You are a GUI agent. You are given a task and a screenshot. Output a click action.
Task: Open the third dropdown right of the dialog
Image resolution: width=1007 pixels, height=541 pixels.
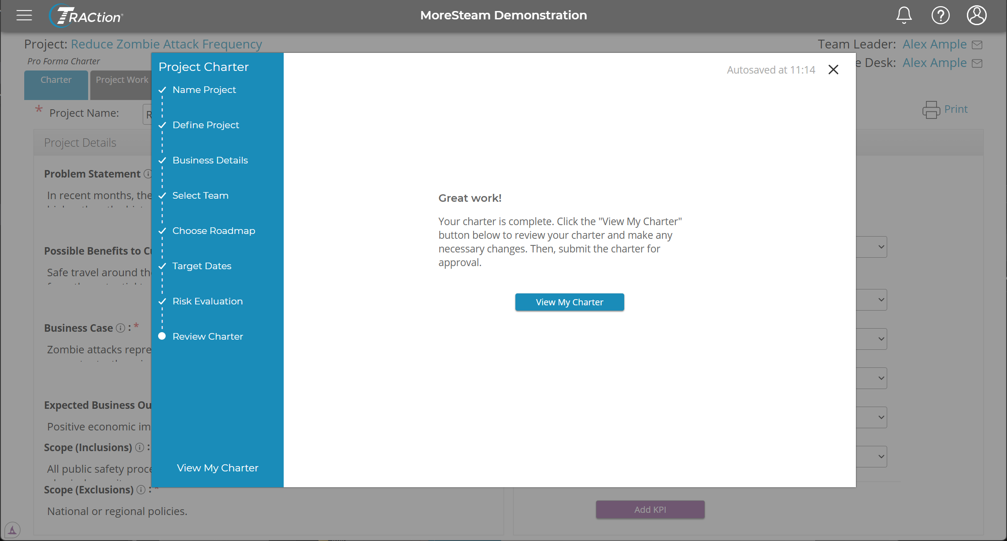click(872, 339)
